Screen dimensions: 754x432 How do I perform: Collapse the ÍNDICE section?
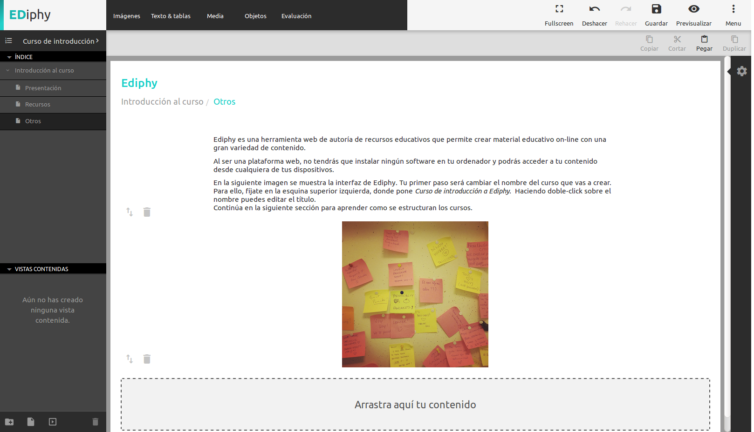click(x=9, y=57)
